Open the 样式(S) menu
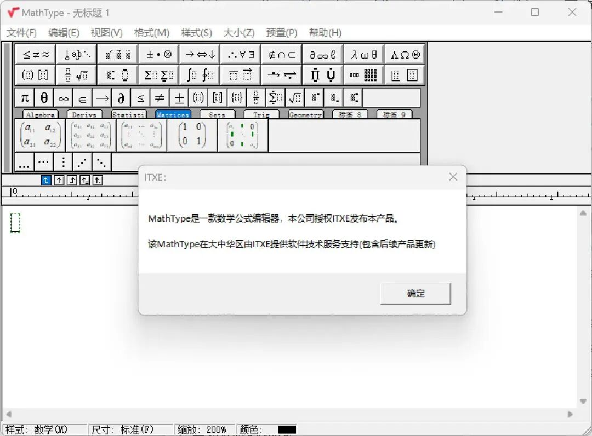This screenshot has height=436, width=592. (196, 33)
